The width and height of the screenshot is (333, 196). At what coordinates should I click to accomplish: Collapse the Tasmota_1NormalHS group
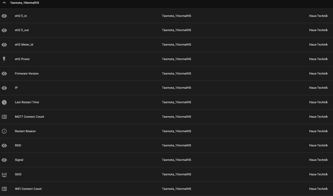click(4, 3)
